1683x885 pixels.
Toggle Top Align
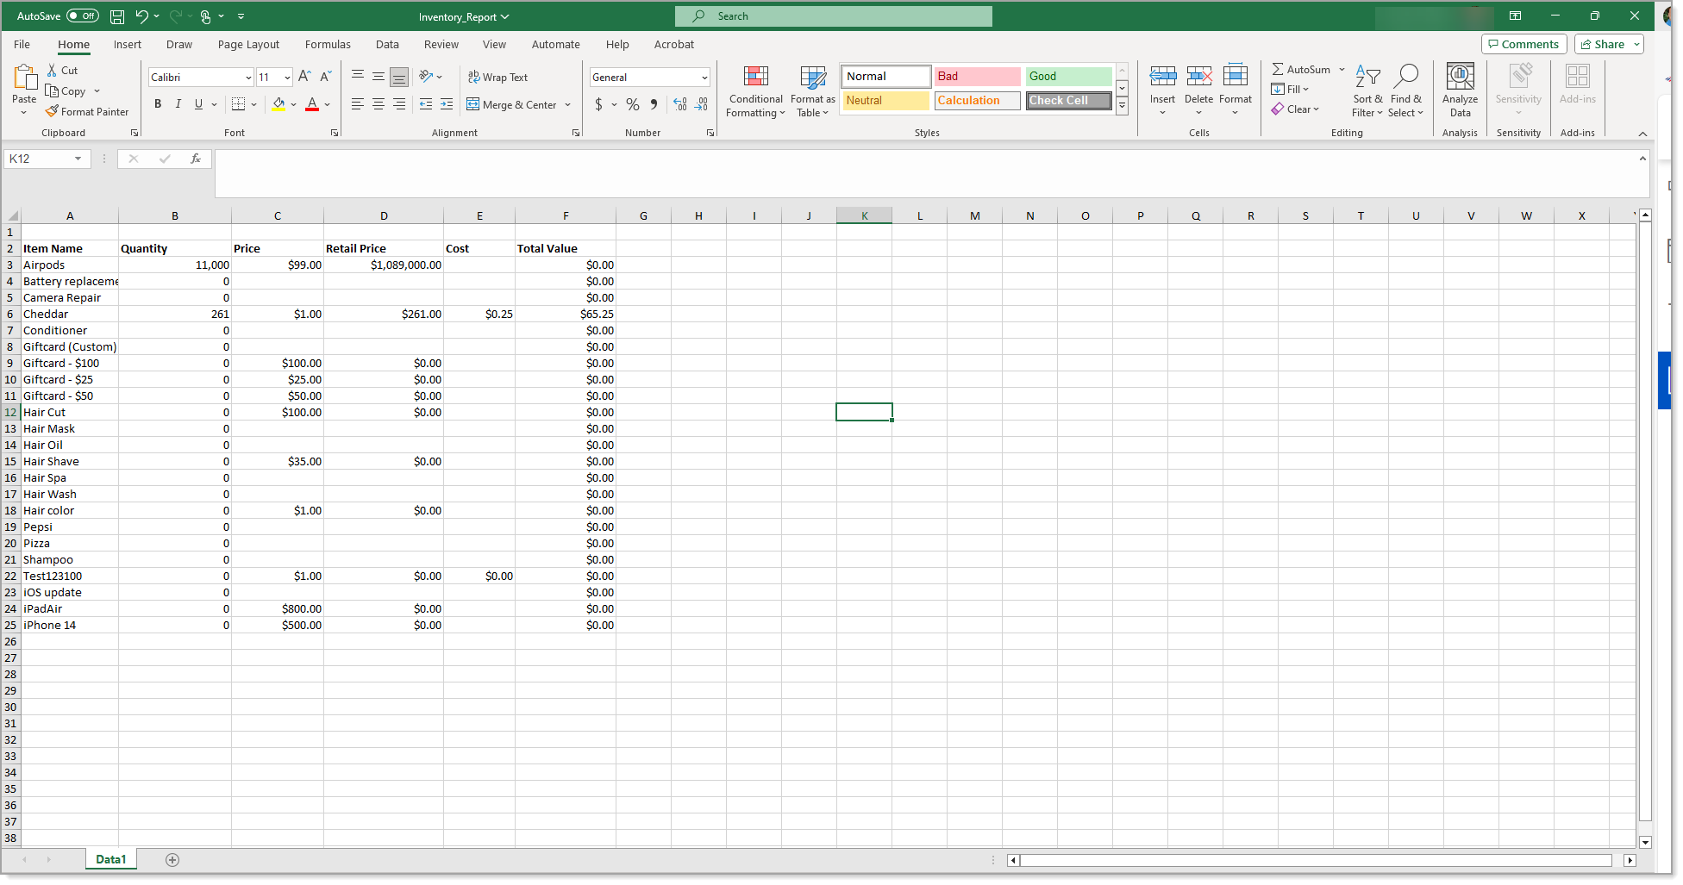(x=357, y=77)
